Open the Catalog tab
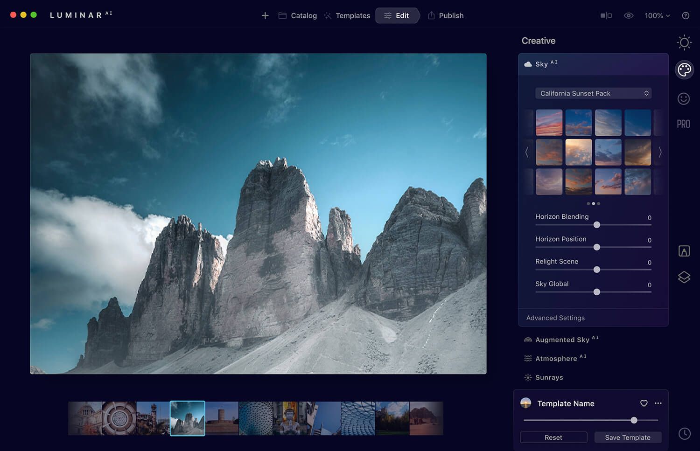Viewport: 700px width, 451px height. pos(298,15)
